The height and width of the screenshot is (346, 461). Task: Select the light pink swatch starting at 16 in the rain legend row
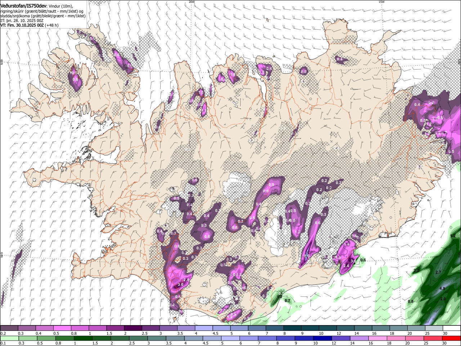pyautogui.click(x=378, y=338)
